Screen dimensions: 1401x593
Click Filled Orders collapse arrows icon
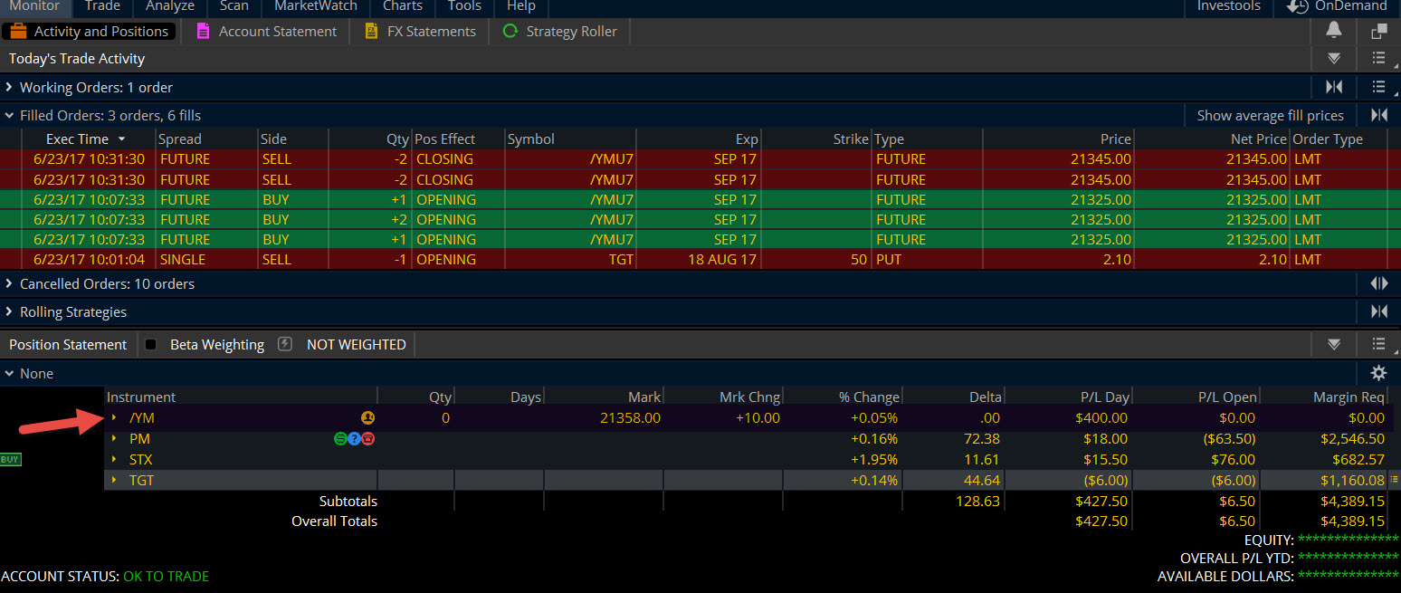[x=1378, y=115]
